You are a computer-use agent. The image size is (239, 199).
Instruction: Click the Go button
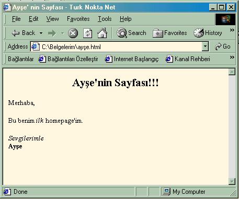pos(223,46)
